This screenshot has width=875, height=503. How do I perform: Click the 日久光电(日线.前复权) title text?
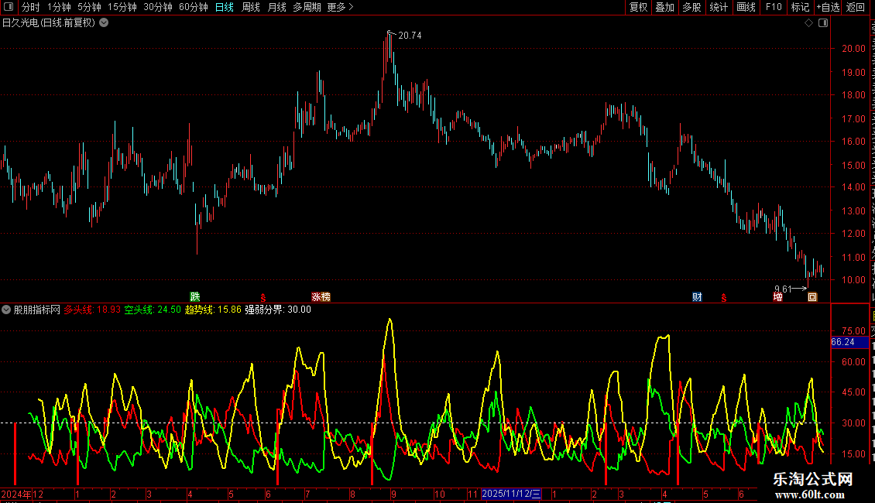tap(49, 23)
